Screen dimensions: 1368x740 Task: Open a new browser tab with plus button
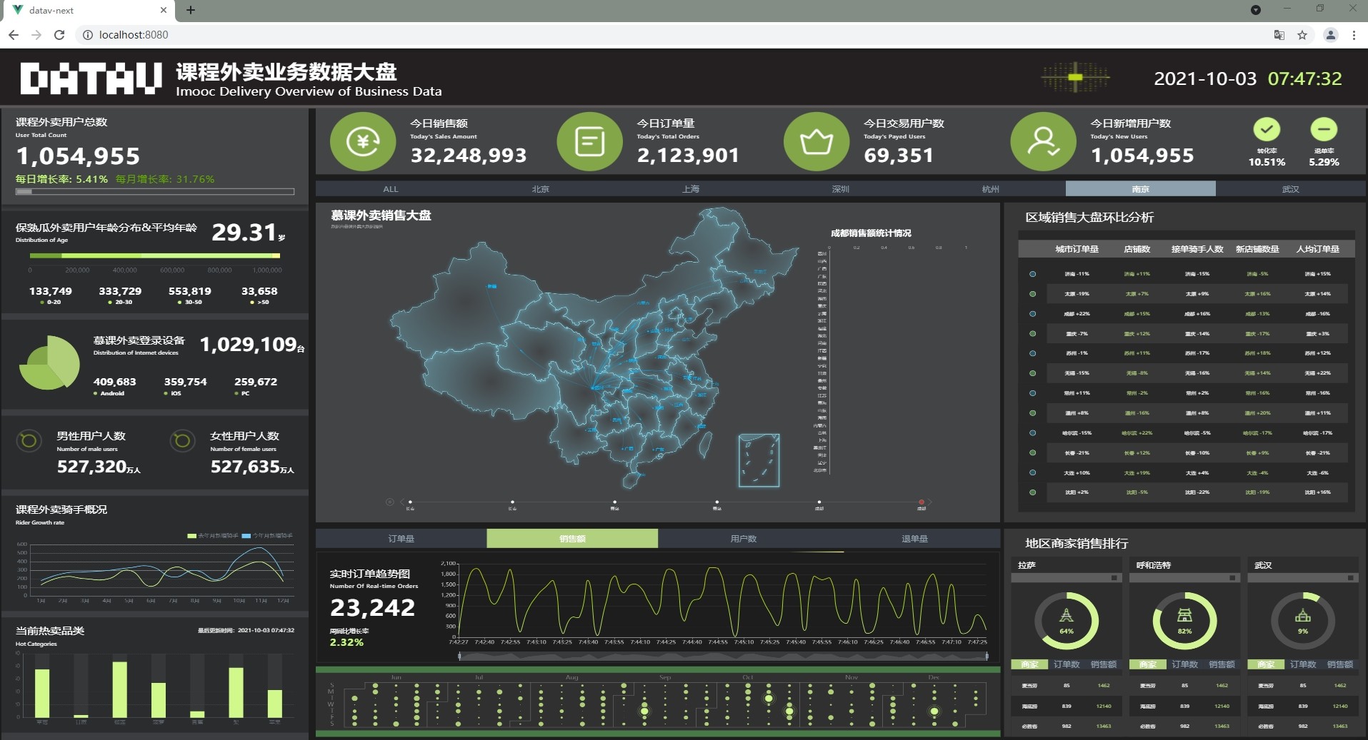191,10
